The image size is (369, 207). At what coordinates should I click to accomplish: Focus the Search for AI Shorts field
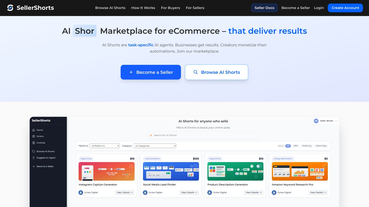(x=203, y=135)
